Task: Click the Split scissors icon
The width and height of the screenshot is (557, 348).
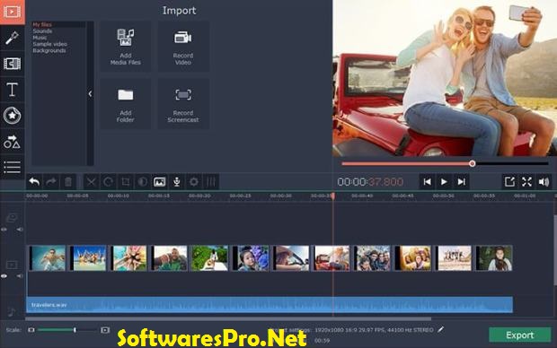Action: pos(92,182)
